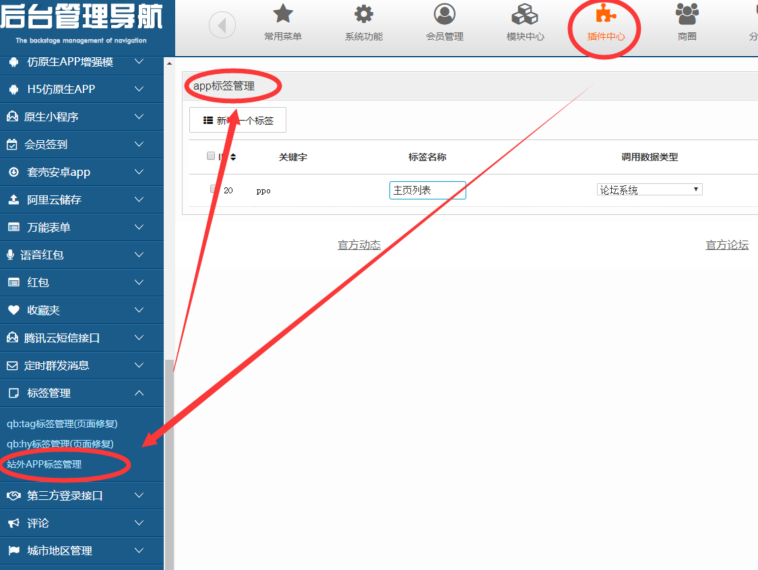The width and height of the screenshot is (758, 570).
Task: Toggle the select-all checkbox in table header
Action: pos(211,156)
